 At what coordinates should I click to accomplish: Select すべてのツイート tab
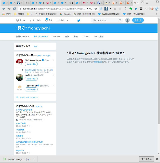click(x=41, y=36)
